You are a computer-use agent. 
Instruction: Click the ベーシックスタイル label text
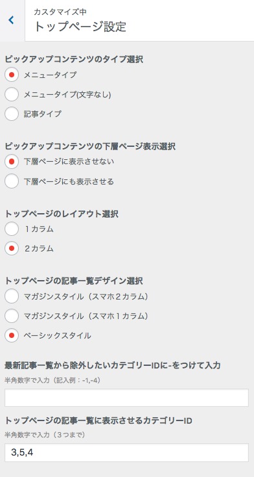click(58, 336)
